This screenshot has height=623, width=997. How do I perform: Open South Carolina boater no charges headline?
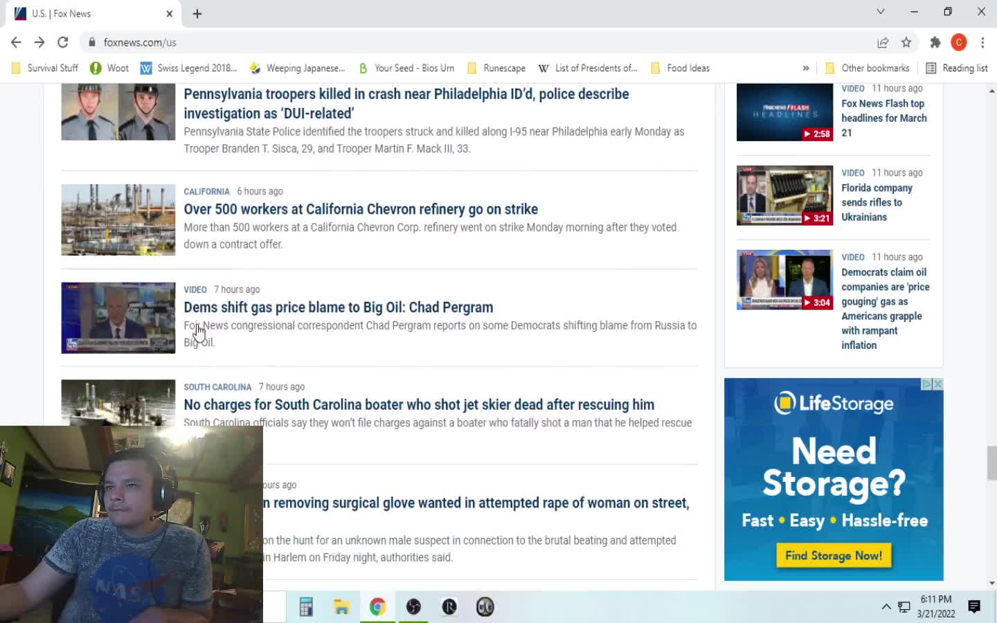[419, 404]
